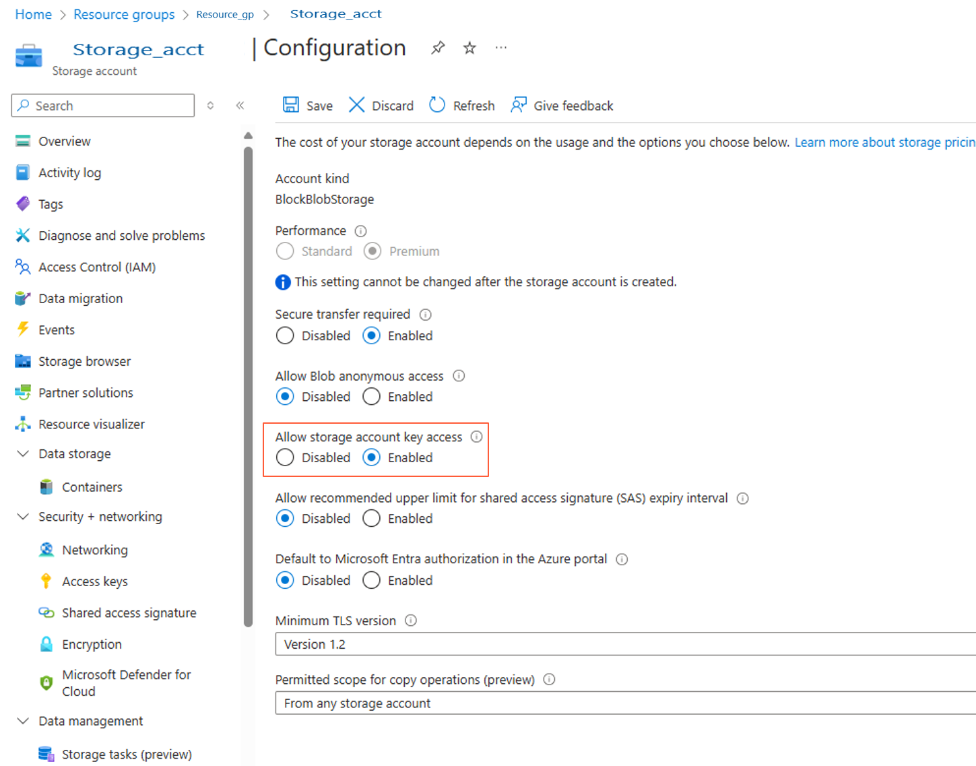976x766 pixels.
Task: Open info tooltip for Secure transfer required
Action: 426,315
